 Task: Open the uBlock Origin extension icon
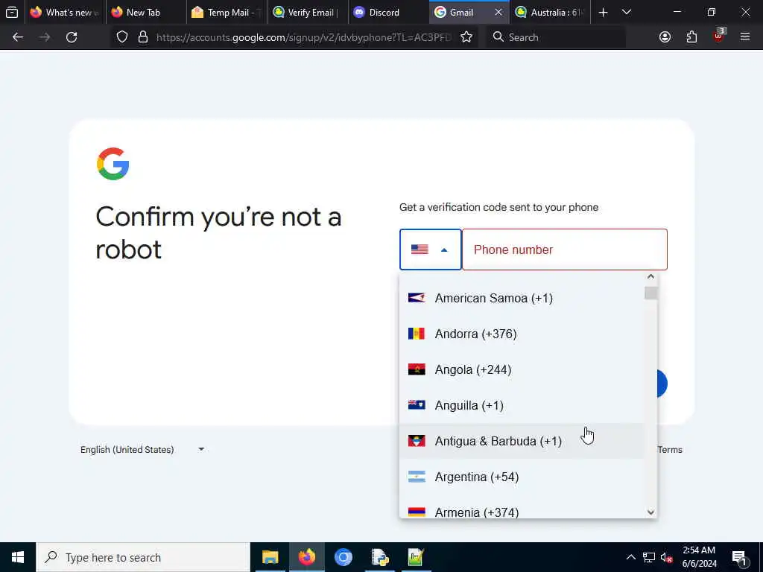(x=719, y=36)
